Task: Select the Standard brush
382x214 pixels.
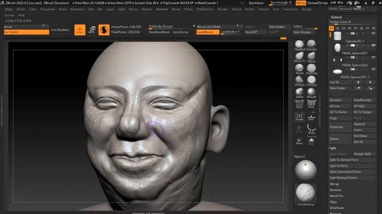Action: point(311,45)
